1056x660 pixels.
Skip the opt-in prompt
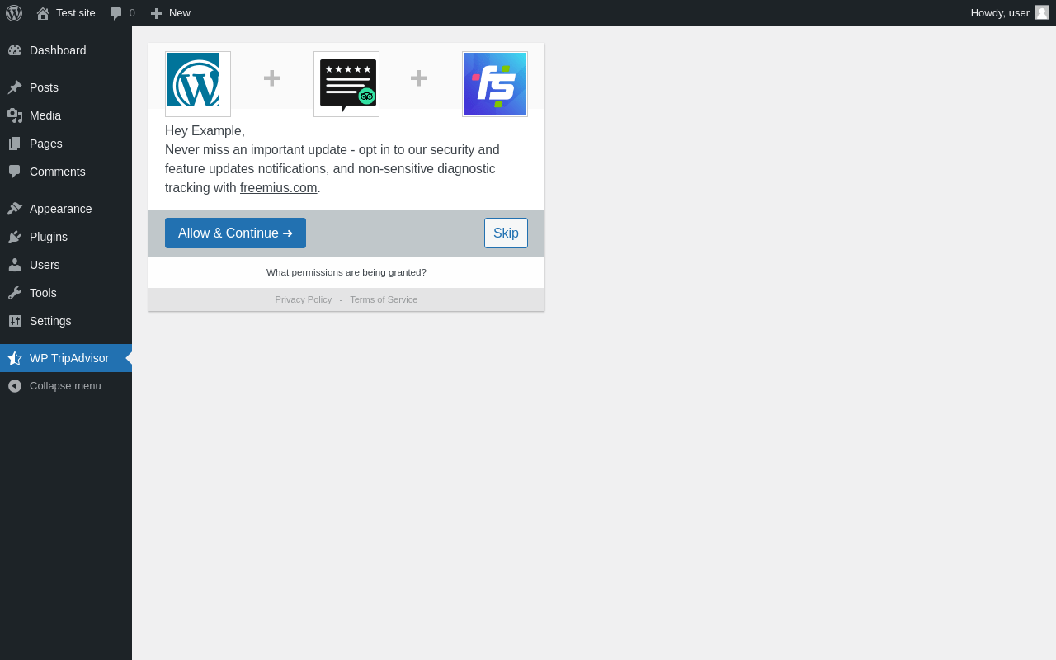click(506, 233)
